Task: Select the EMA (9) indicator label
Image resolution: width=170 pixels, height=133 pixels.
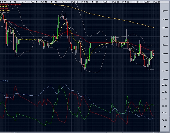Action: click(4, 7)
